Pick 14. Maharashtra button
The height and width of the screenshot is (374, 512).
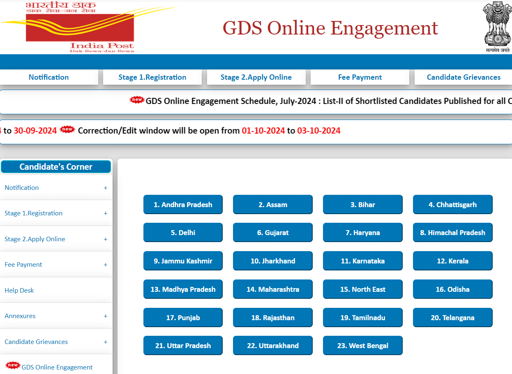(x=273, y=289)
